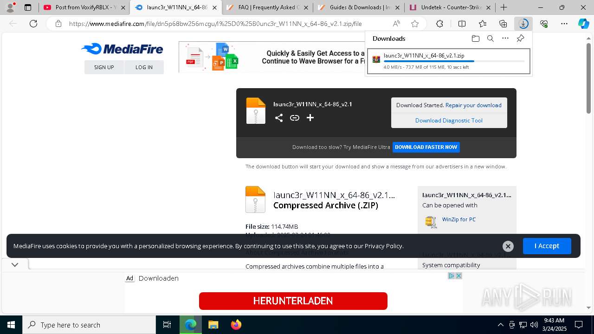This screenshot has width=594, height=334.
Task: Show hidden system tray icons
Action: point(500,325)
